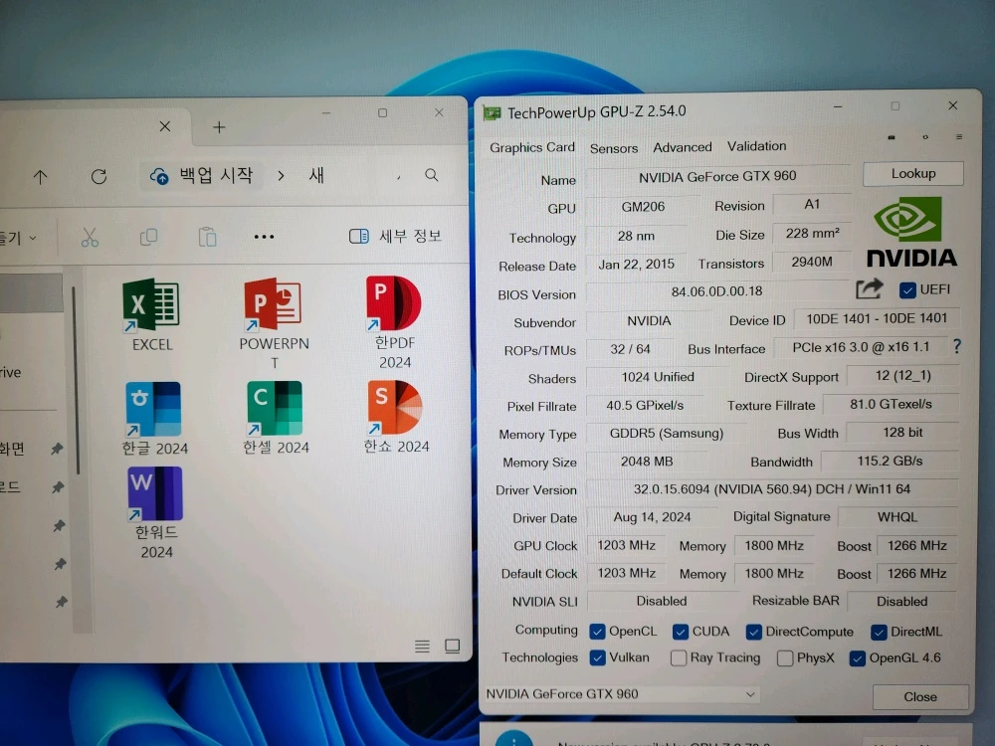
Task: Click the Shaders 1024 Unified value
Action: pos(658,377)
